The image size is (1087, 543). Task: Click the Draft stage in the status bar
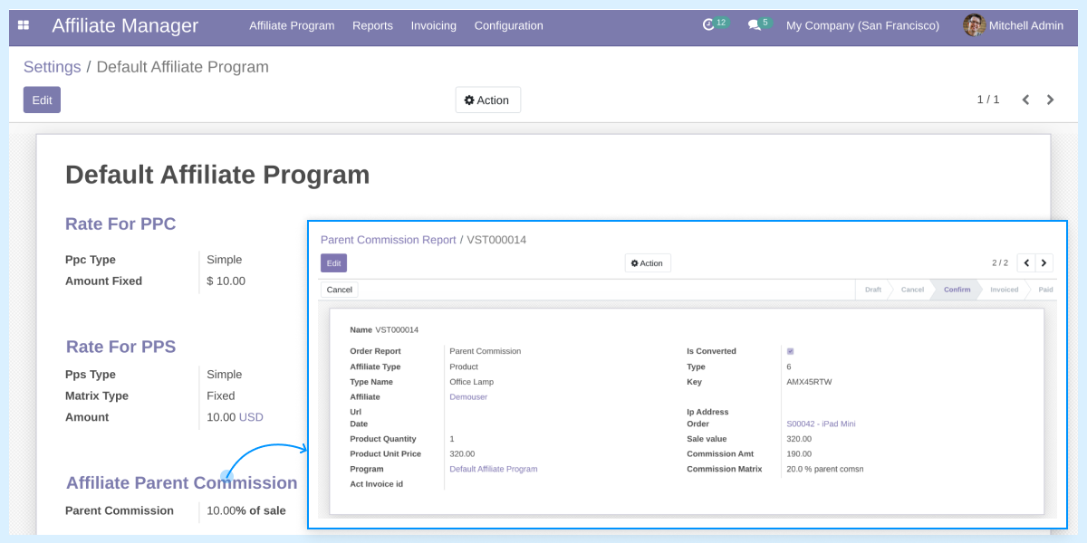coord(872,290)
